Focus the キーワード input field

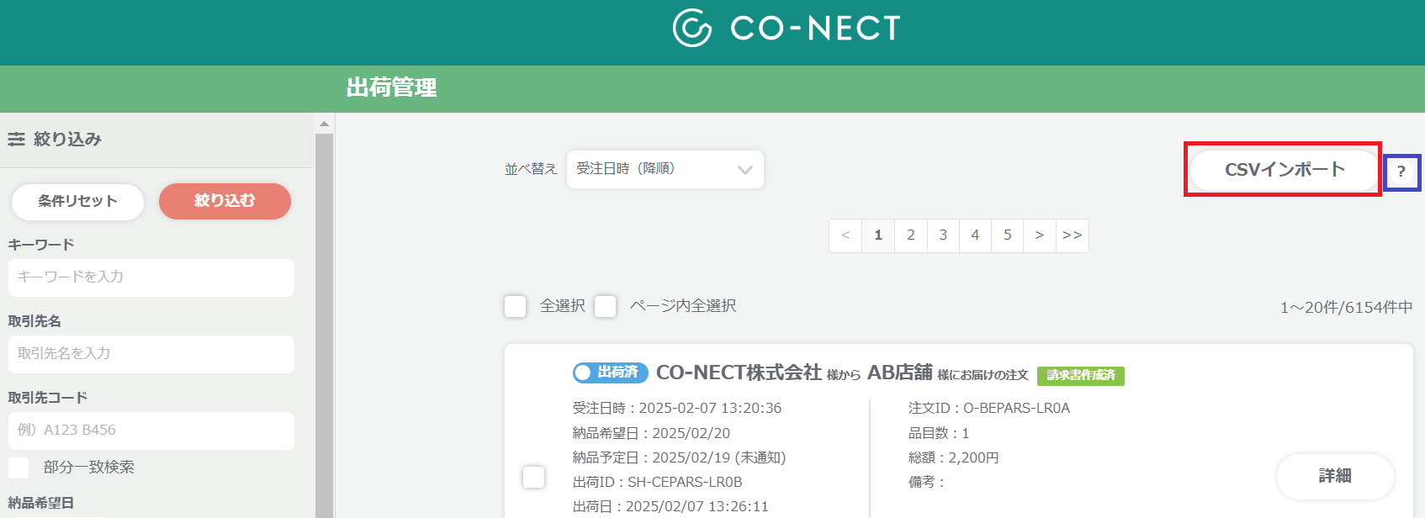[151, 277]
